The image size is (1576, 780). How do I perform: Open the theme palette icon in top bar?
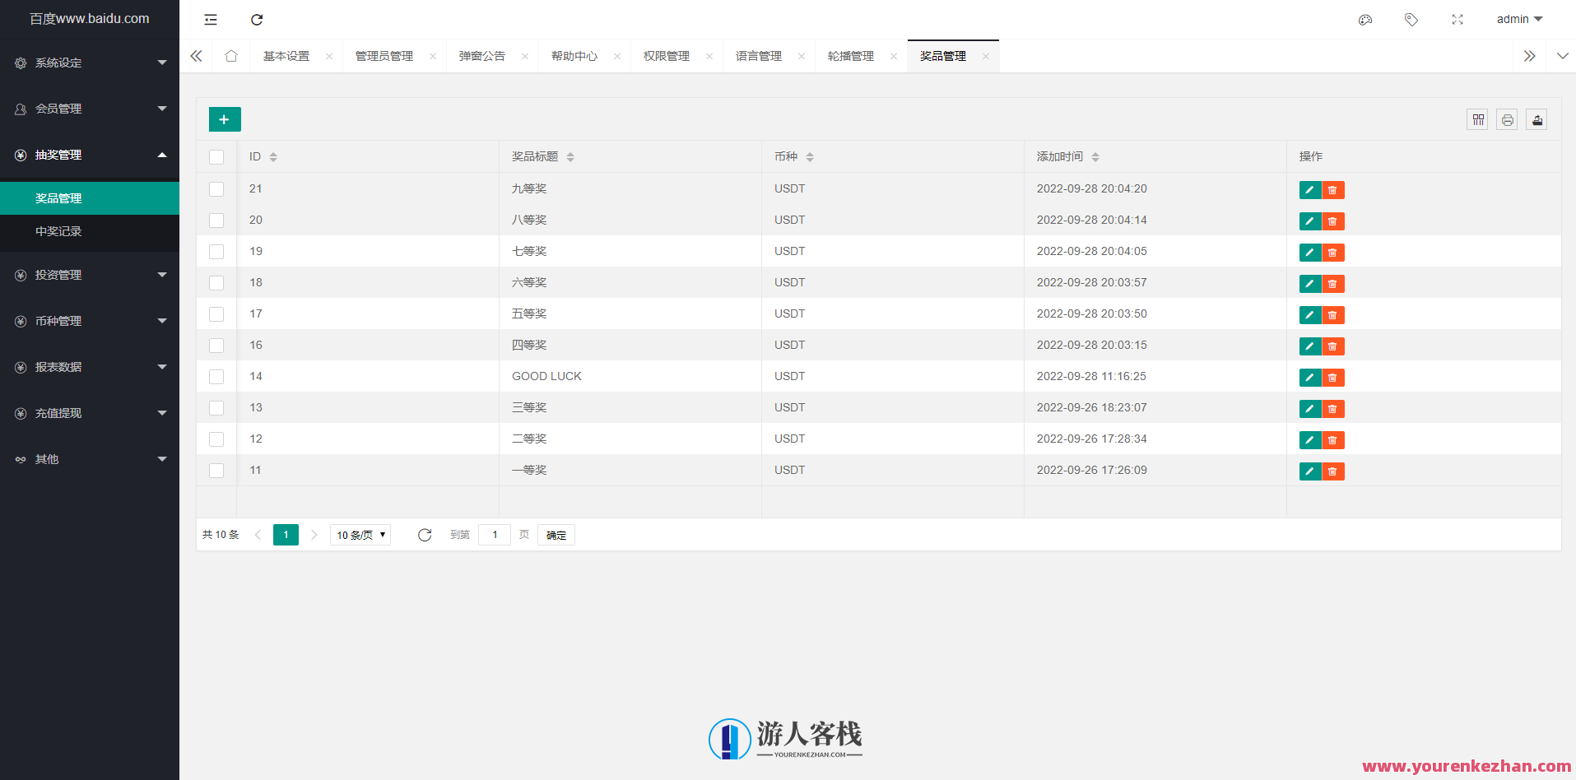(1365, 19)
